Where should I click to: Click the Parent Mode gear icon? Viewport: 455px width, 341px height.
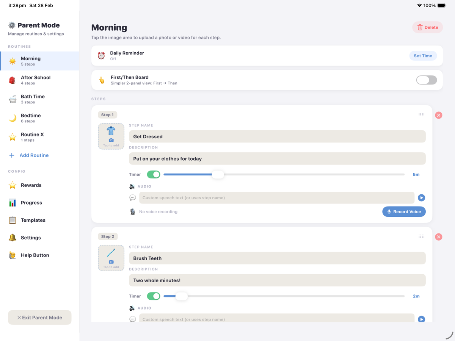click(x=12, y=25)
